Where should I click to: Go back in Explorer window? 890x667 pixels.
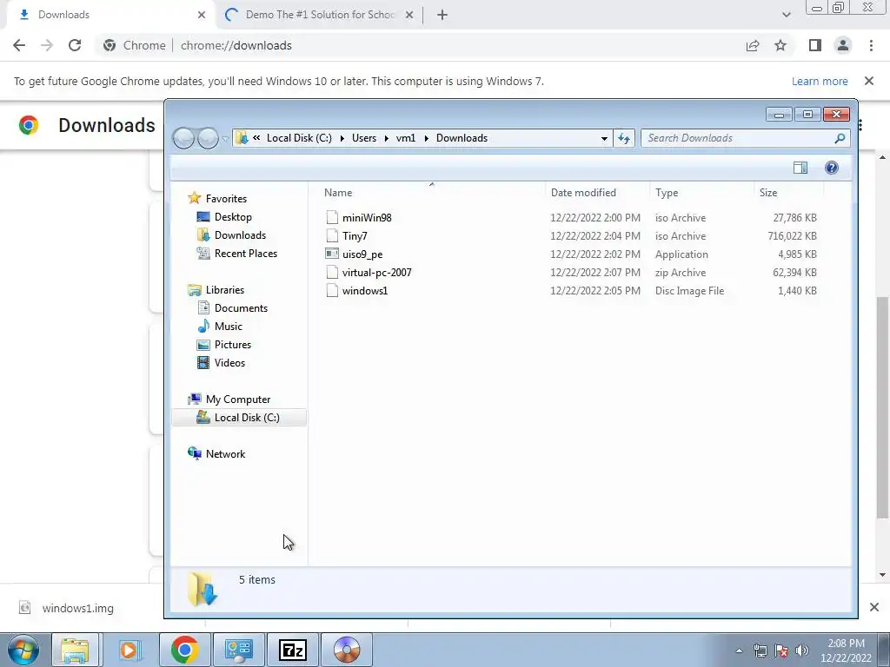point(183,138)
